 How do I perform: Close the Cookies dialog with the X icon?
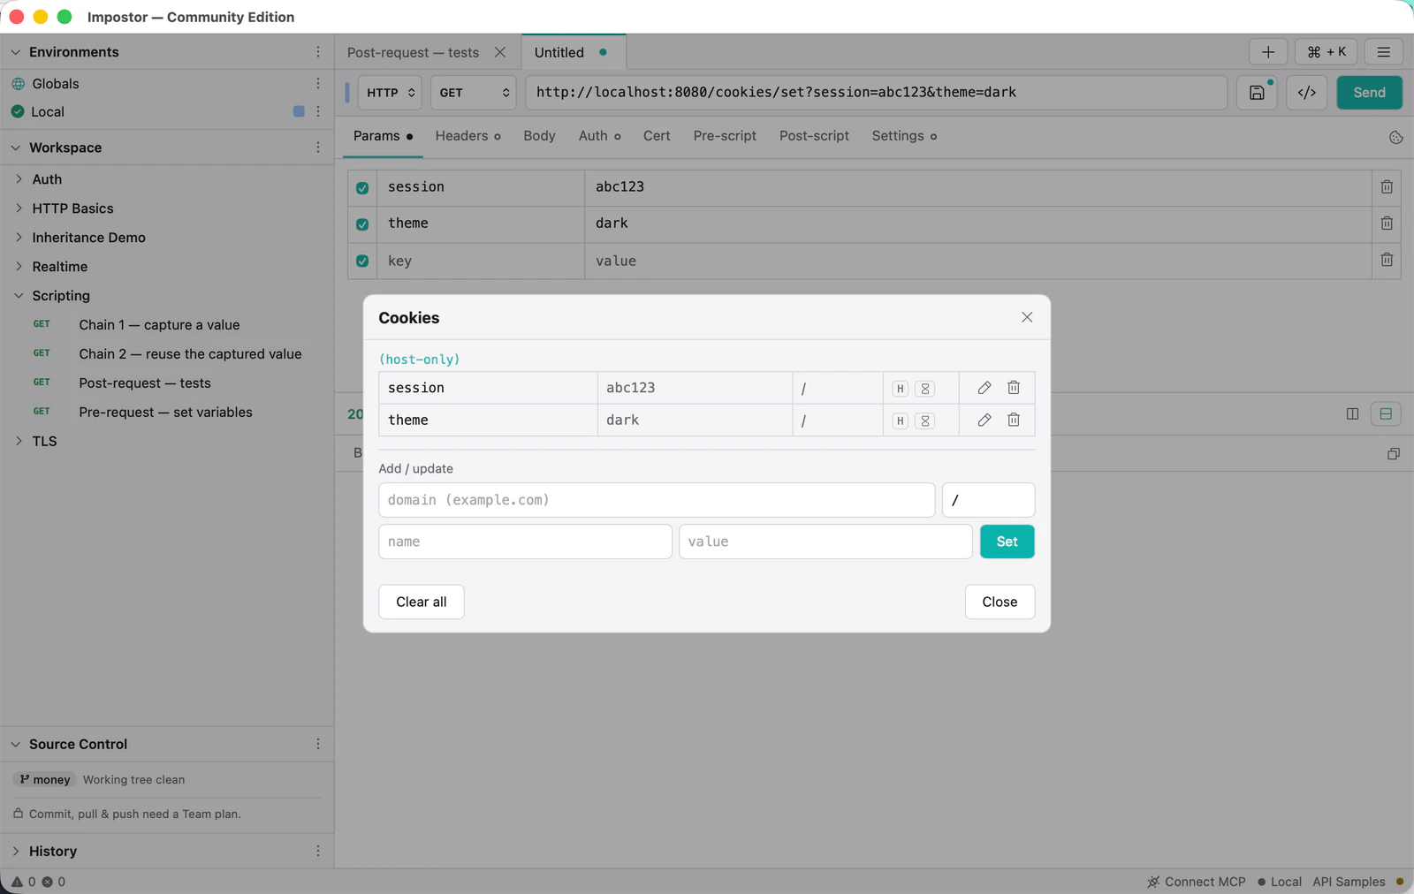pyautogui.click(x=1027, y=317)
